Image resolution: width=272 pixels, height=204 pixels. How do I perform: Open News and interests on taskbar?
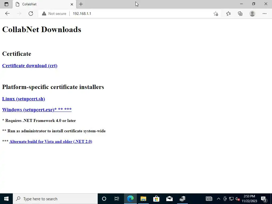209,199
